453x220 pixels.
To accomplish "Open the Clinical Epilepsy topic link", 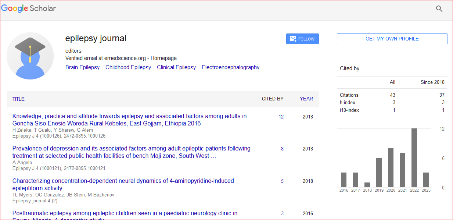I will 176,67.
